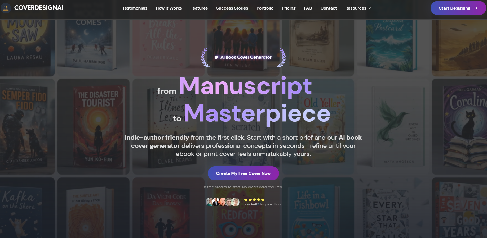Open Miriam Kahn book cover thumbnail

318,48
